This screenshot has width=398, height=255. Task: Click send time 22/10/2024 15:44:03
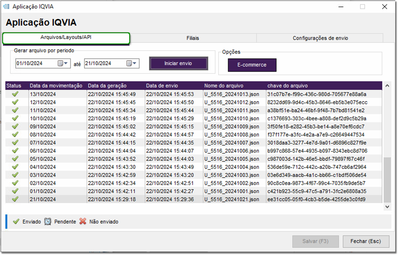(170, 159)
